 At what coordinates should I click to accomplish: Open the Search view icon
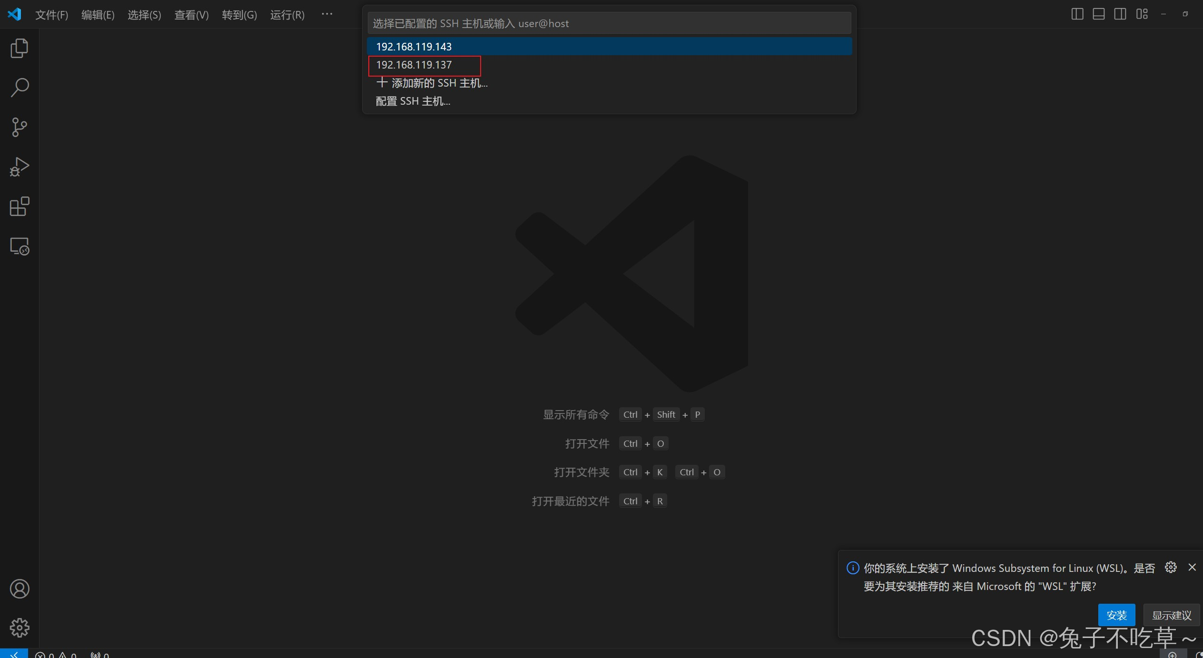(20, 88)
